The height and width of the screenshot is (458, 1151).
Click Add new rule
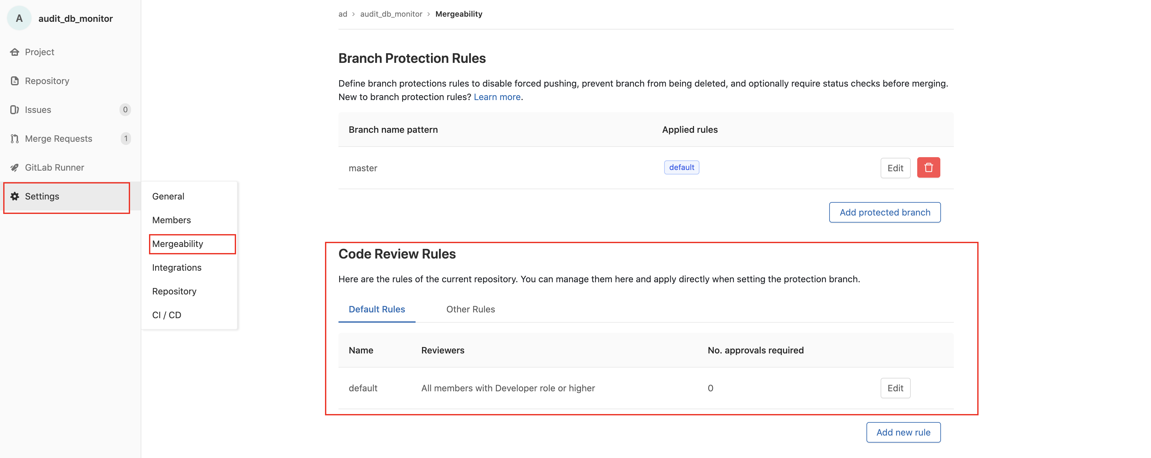coord(903,432)
